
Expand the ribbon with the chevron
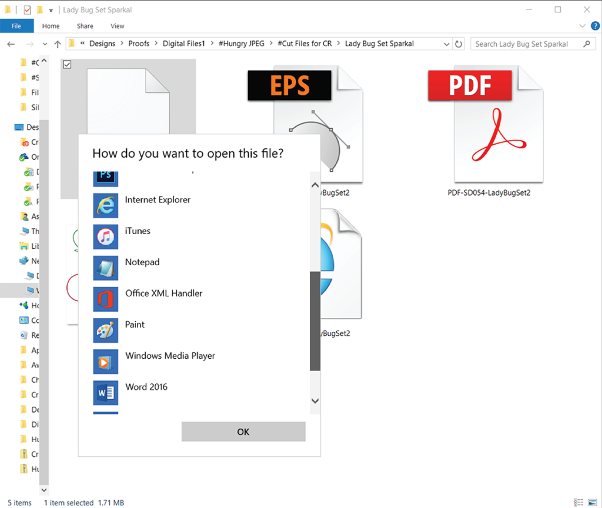tap(583, 26)
